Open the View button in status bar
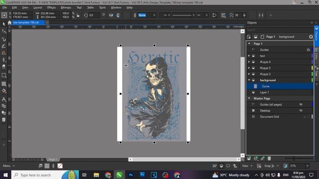 [247, 166]
